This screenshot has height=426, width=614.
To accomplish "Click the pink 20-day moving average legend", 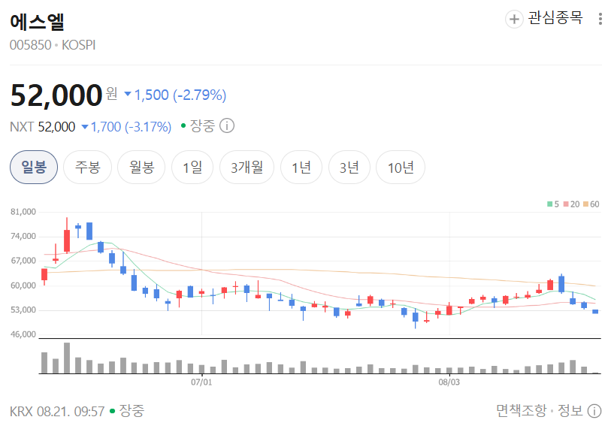I will (x=571, y=204).
